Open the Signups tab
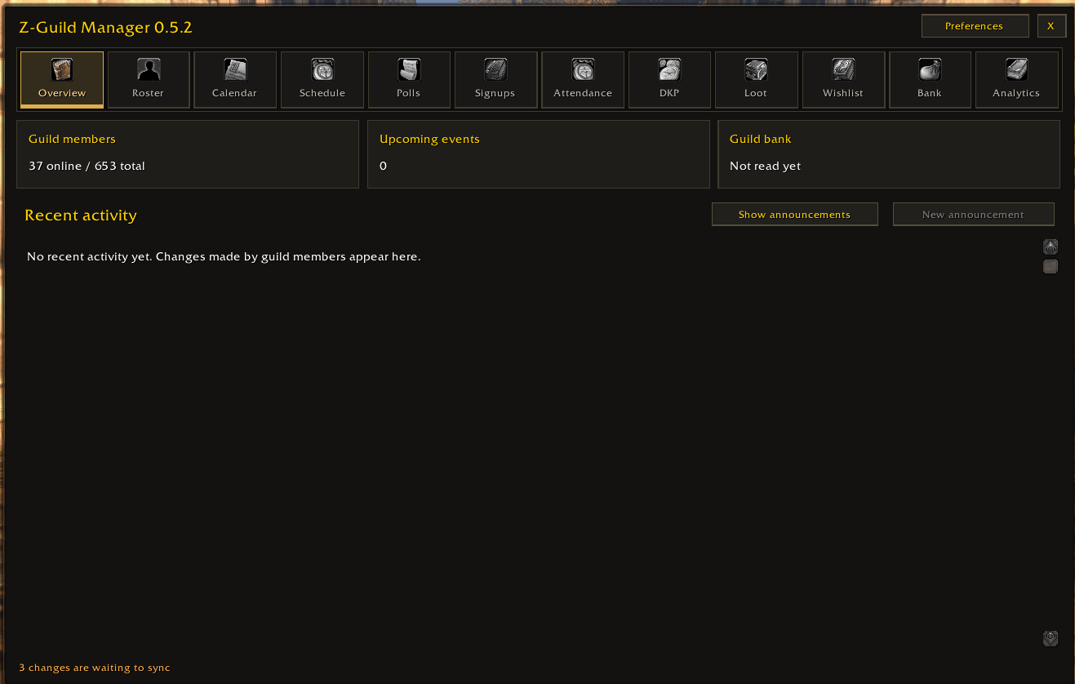 pos(495,80)
